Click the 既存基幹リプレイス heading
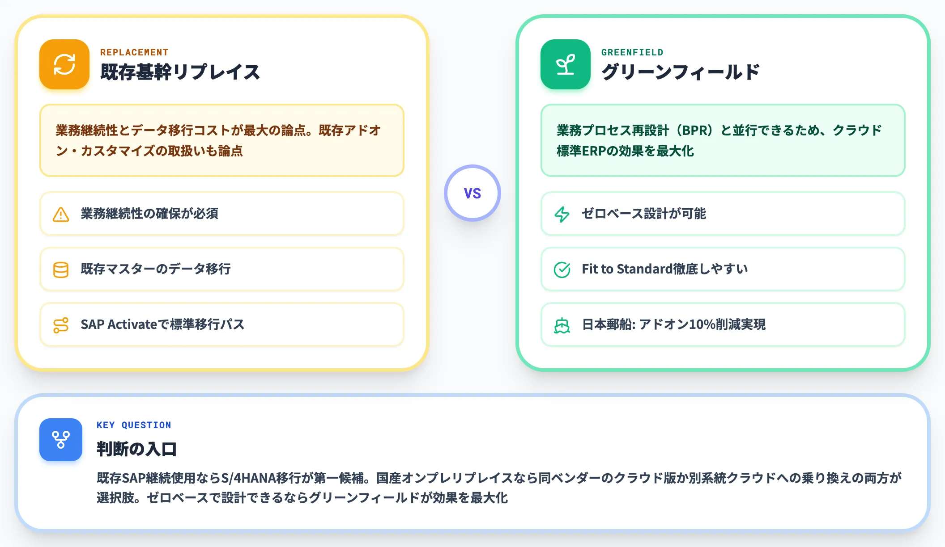This screenshot has width=945, height=547. [x=180, y=72]
